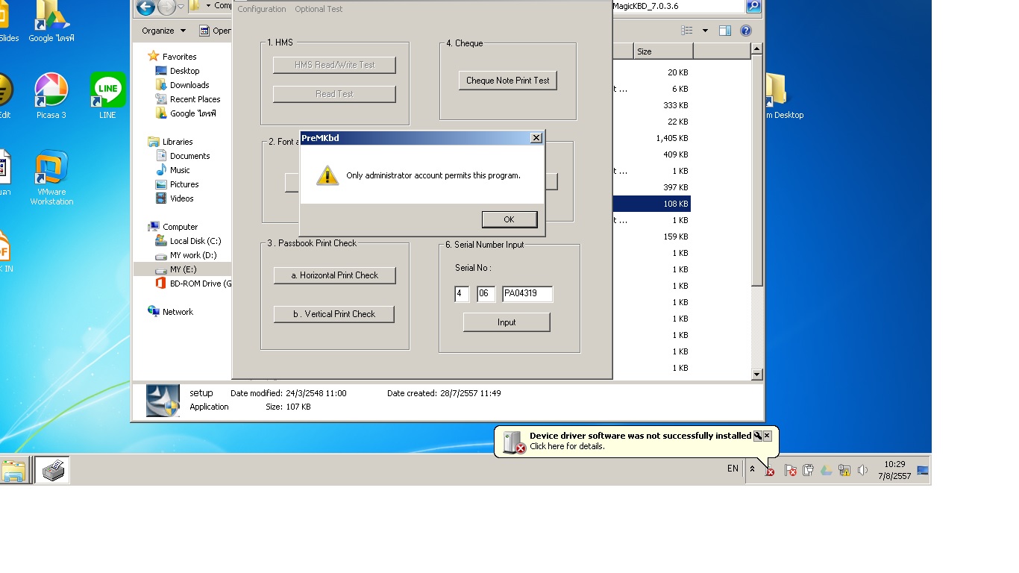Screen dimensions: 1019x573
Task: Click the Explorer Back arrow button
Action: click(x=145, y=7)
